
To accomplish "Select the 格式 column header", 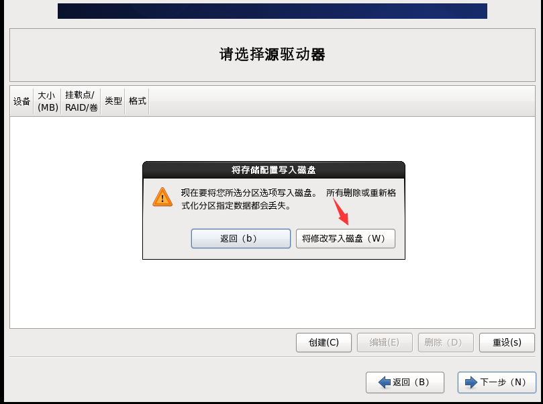I will 137,101.
